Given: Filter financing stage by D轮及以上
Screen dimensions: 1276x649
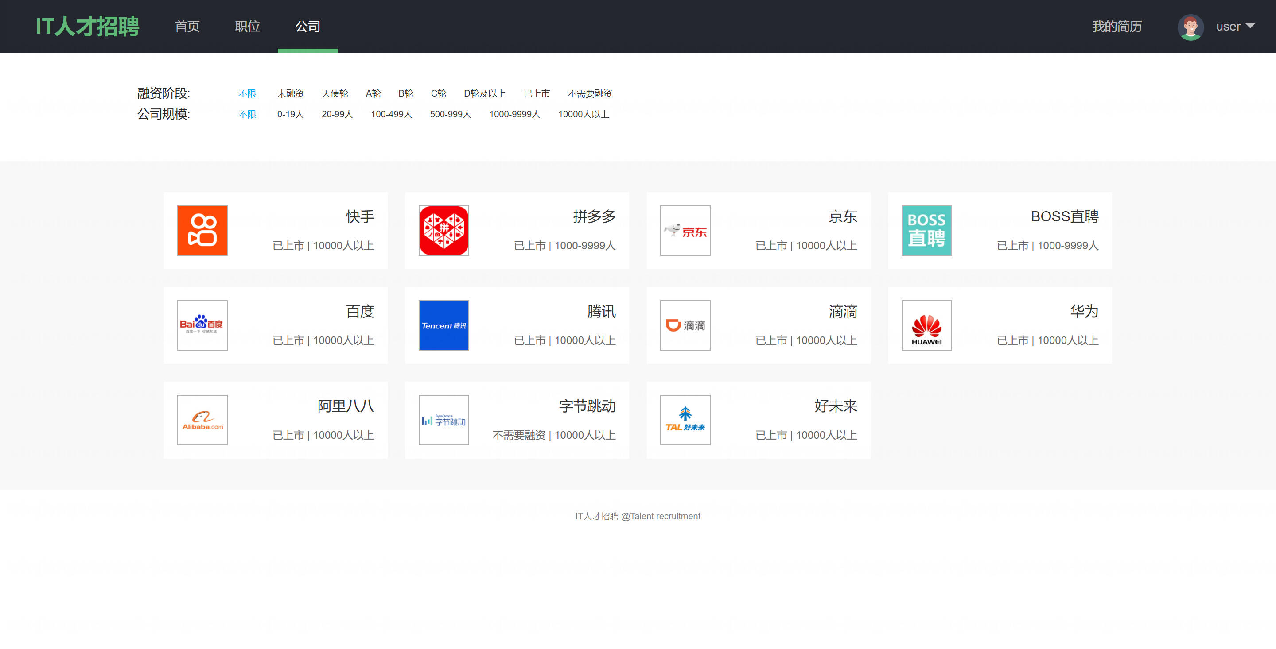Looking at the screenshot, I should coord(484,93).
